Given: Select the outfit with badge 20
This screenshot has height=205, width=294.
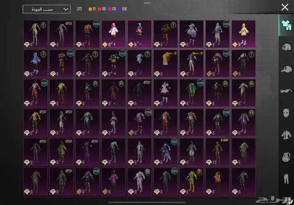Looking at the screenshot, I should 217,93.
